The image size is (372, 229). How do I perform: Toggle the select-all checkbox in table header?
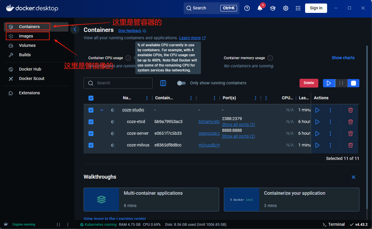[91, 98]
